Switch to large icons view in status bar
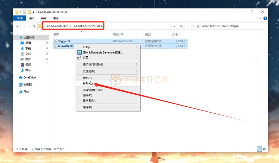 264,149
